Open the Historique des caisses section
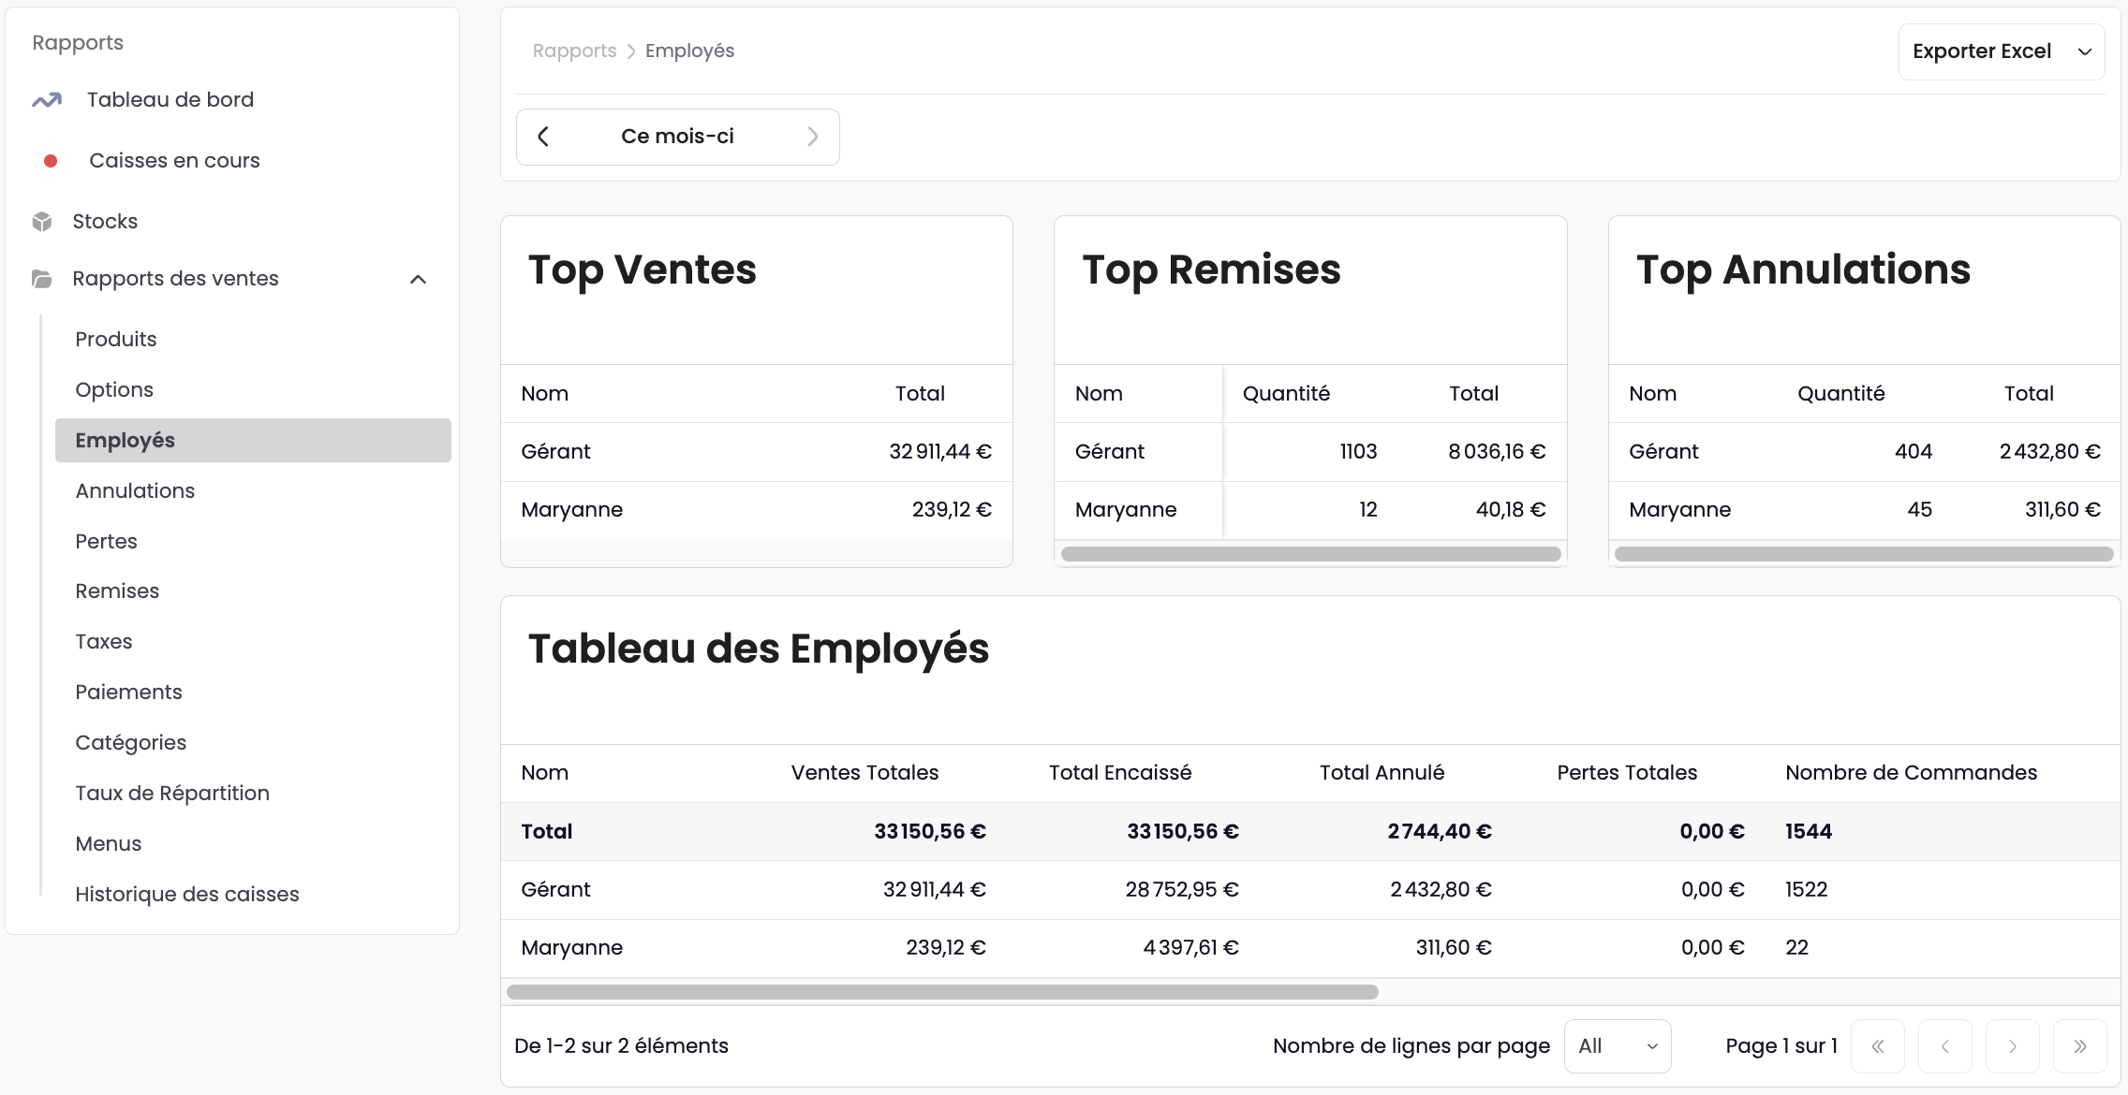Viewport: 2128px width, 1095px height. pos(187,894)
